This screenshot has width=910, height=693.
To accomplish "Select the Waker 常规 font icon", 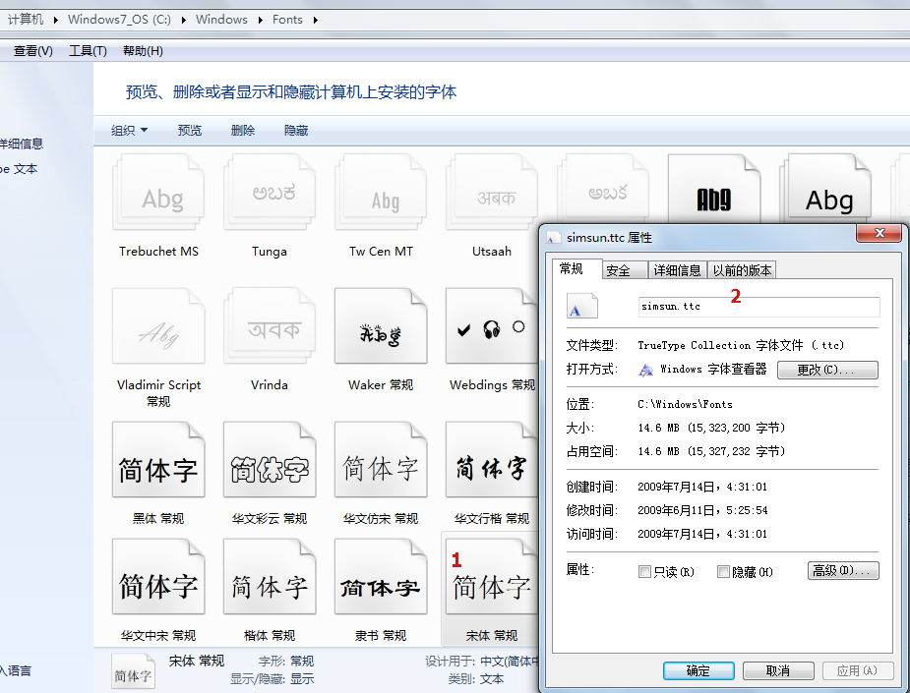I will click(382, 326).
